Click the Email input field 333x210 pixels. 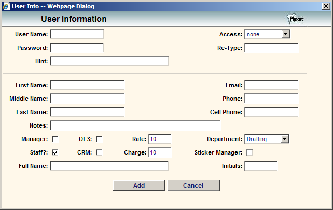point(271,85)
